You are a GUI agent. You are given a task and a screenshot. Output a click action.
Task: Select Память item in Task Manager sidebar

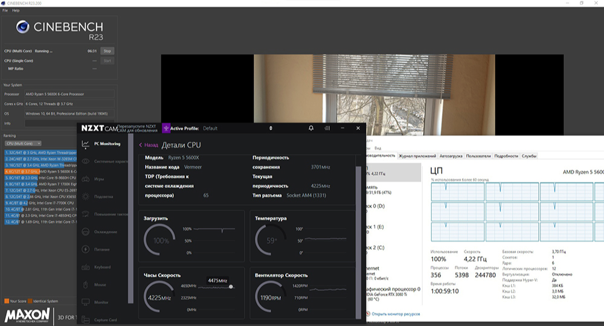click(x=393, y=190)
